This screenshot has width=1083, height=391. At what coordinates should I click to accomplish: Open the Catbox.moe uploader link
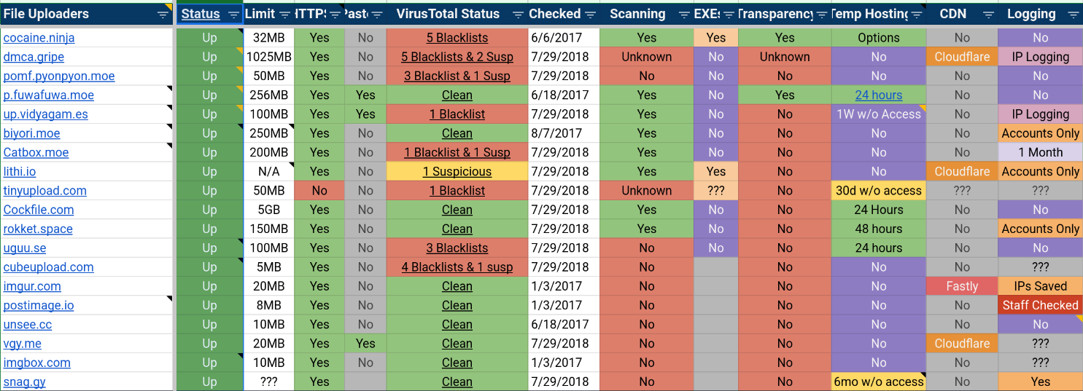tap(36, 152)
